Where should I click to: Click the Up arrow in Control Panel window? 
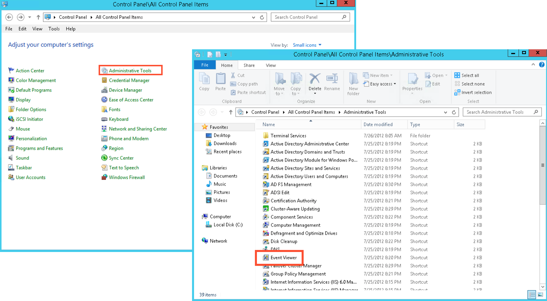38,17
